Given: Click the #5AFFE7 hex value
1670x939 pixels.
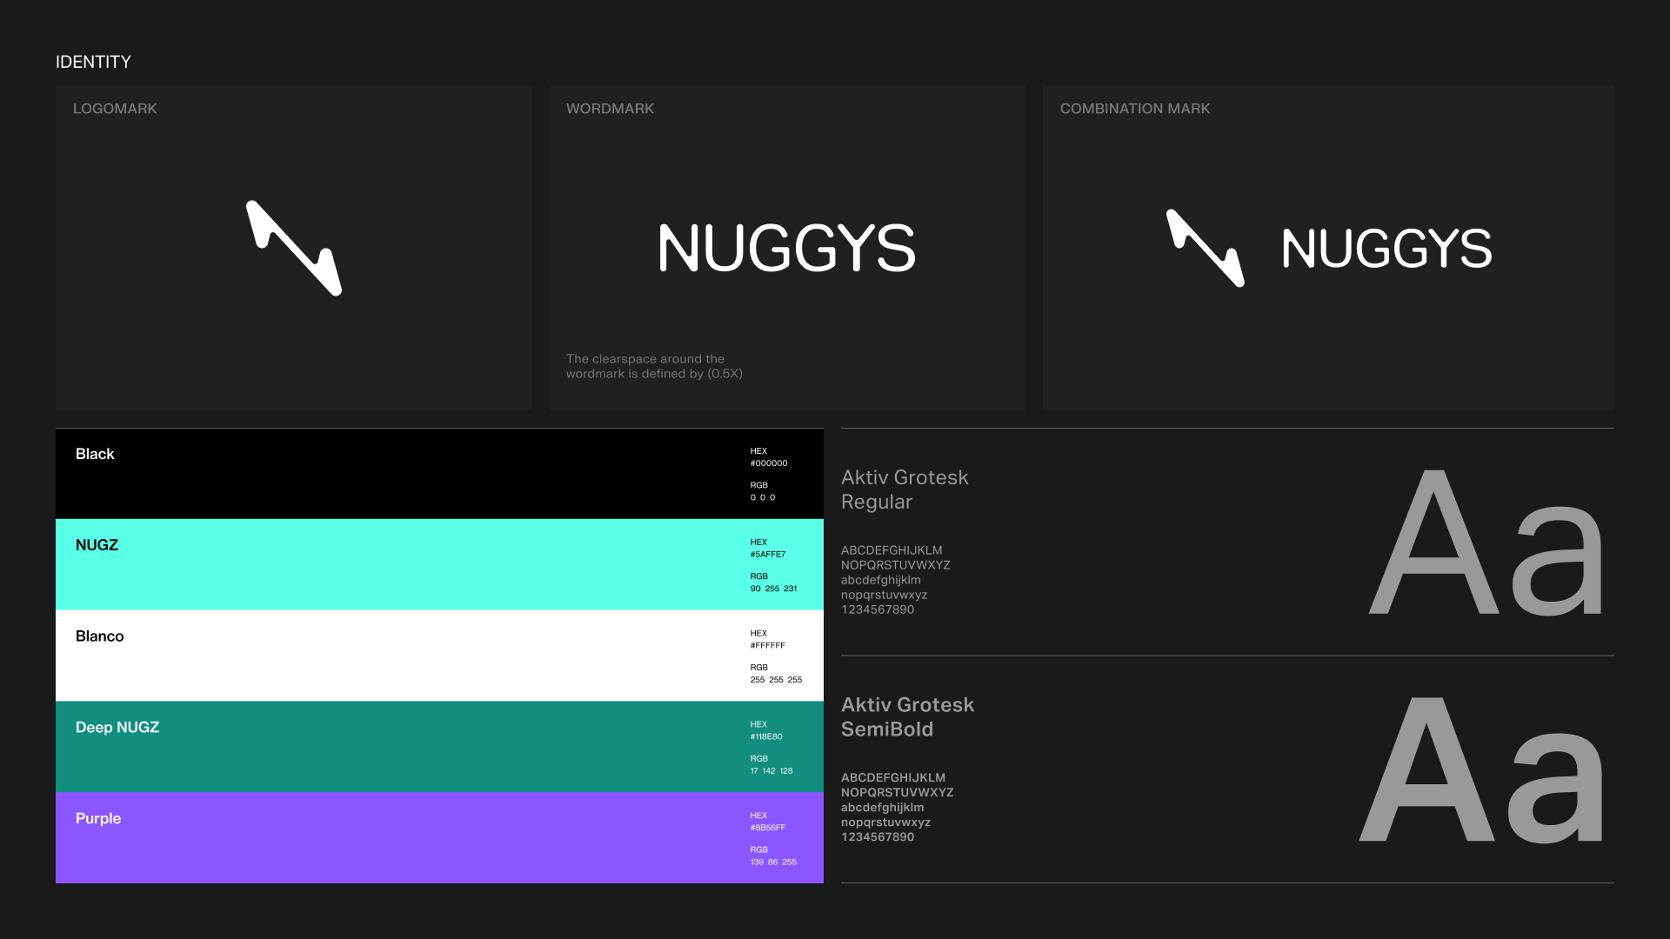Looking at the screenshot, I should point(768,555).
